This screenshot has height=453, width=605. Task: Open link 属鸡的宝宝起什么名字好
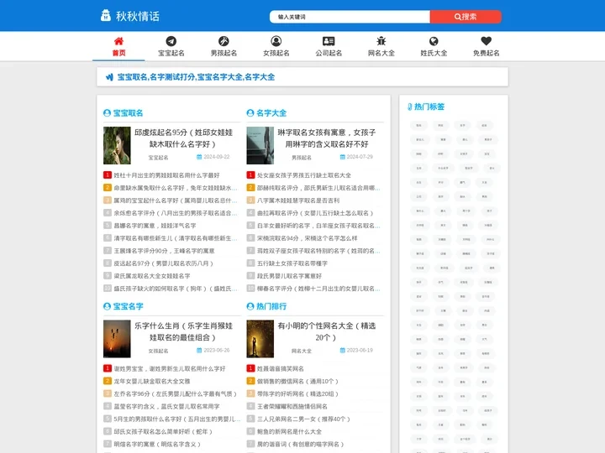(175, 200)
